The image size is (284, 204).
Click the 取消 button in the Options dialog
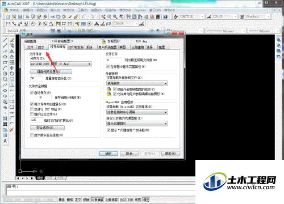(x=129, y=154)
